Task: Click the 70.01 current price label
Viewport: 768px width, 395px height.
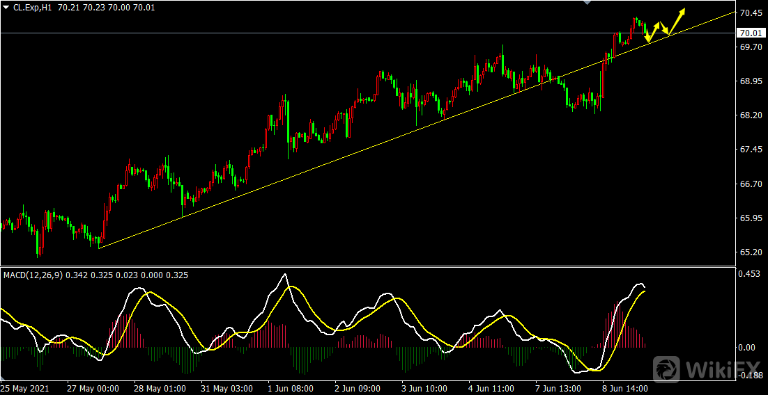Action: pyautogui.click(x=749, y=33)
